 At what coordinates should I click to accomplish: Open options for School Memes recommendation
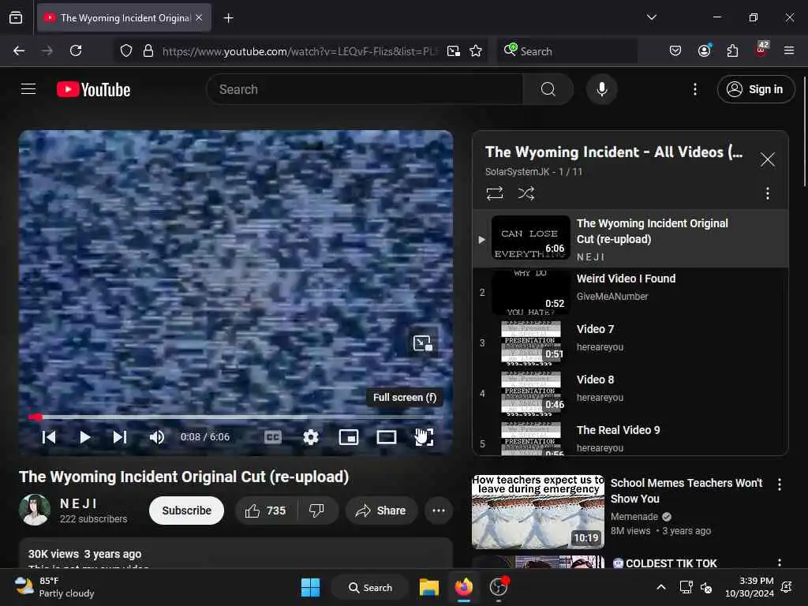779,484
